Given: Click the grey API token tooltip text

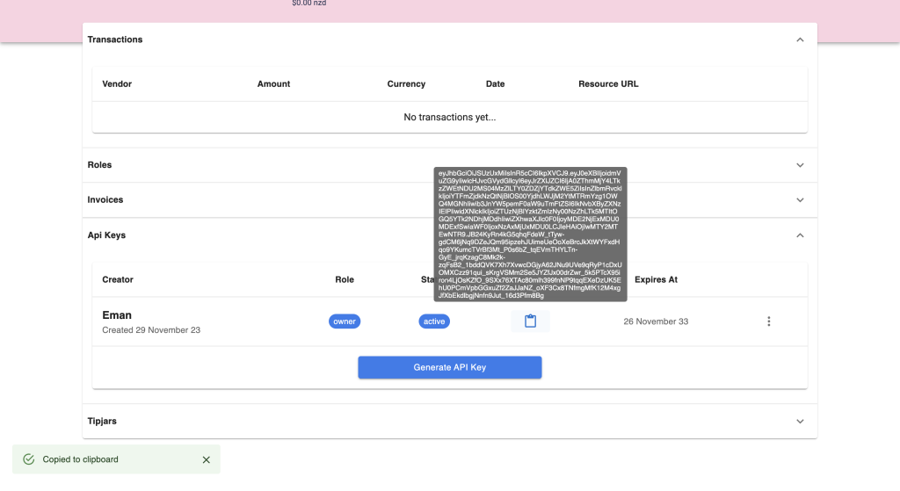Looking at the screenshot, I should coord(529,234).
